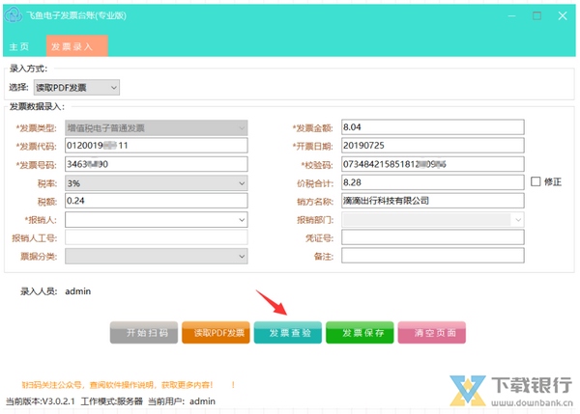The height and width of the screenshot is (414, 580).
Task: Click the 校验码 input field
Action: [432, 164]
